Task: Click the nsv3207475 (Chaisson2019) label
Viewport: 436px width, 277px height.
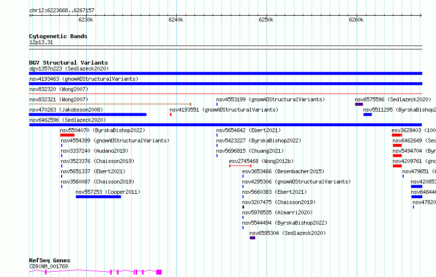Action: click(279, 202)
